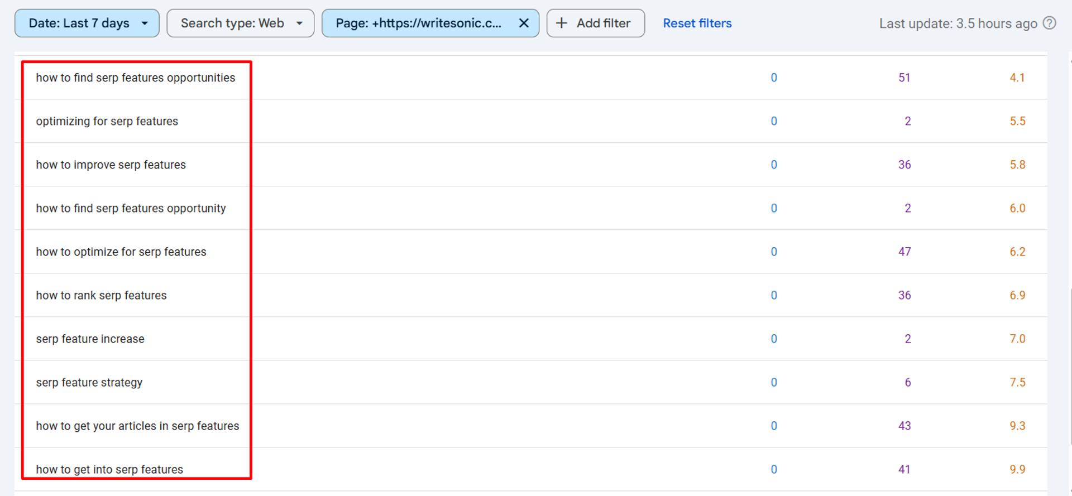Screen dimensions: 1072x496
Task: Click position value 7.5
Action: [1017, 382]
